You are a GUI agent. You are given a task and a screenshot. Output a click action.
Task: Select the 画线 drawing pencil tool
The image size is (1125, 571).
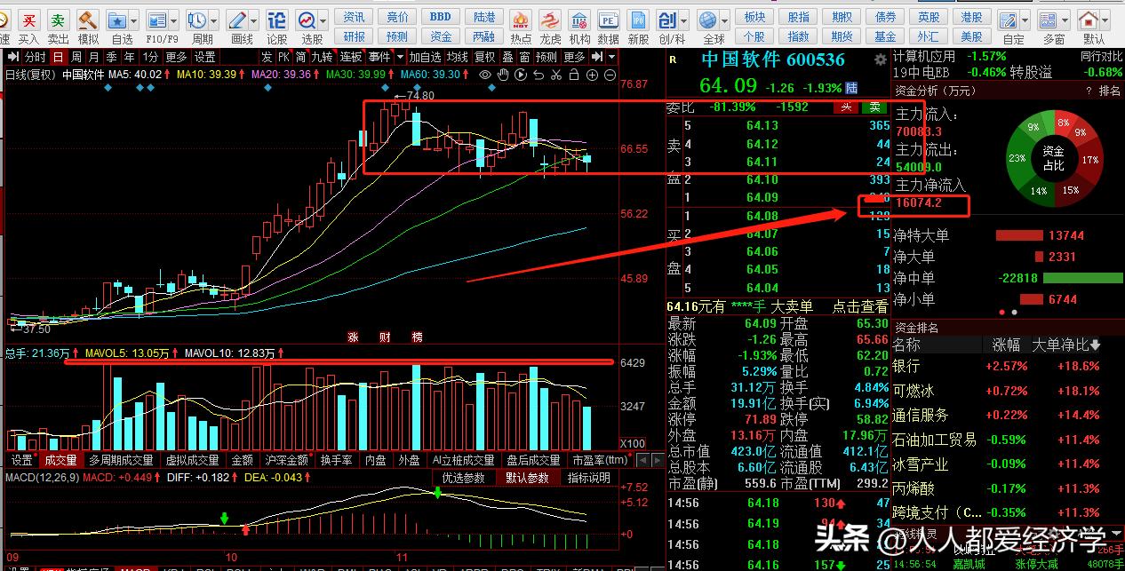tap(236, 20)
